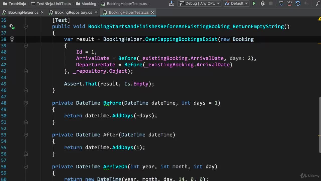Open the TestNinja.UnitTests breadcrumb
This screenshot has width=321, height=181.
(51, 4)
